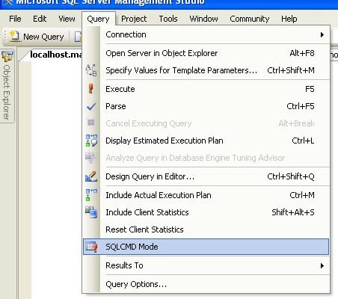This screenshot has width=338, height=299.
Task: Open the Community menu
Action: 250,19
